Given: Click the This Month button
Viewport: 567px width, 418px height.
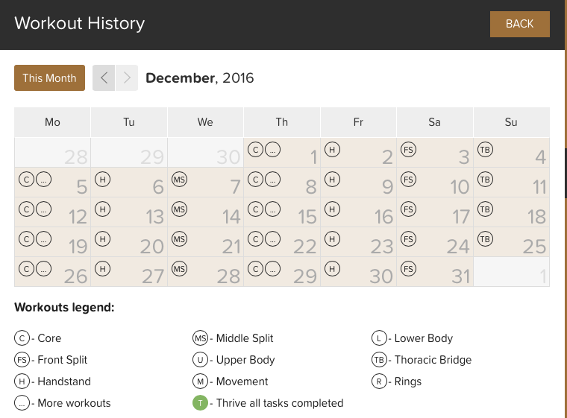Looking at the screenshot, I should 49,77.
